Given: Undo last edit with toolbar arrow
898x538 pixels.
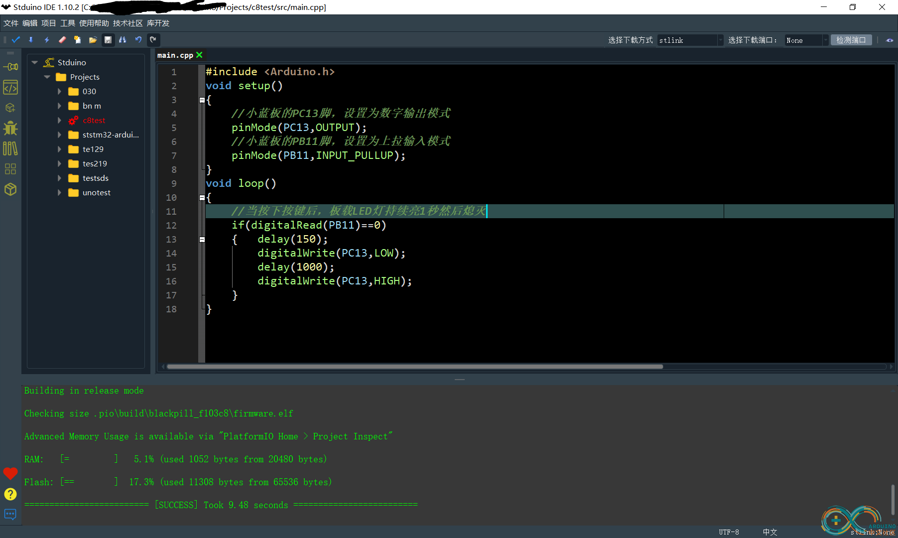Looking at the screenshot, I should pos(138,40).
